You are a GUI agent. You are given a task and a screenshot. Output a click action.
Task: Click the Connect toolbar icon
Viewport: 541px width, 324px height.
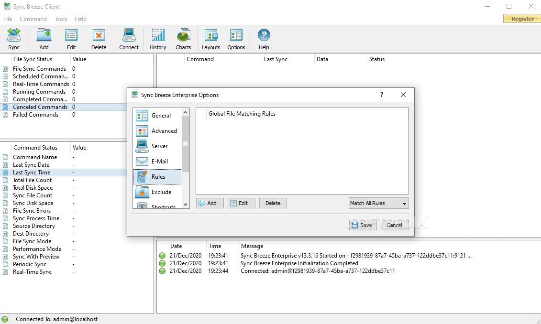129,39
